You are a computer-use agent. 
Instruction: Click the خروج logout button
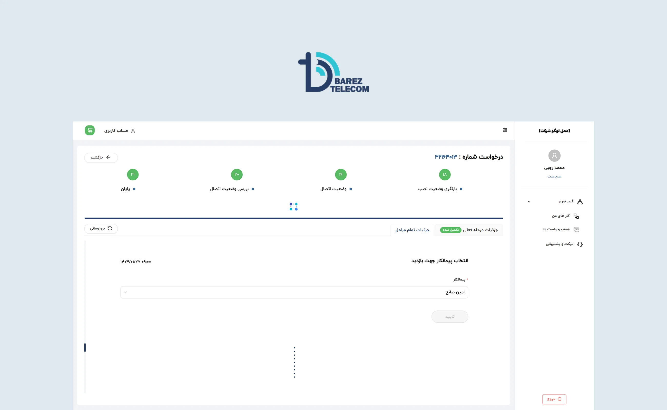554,399
